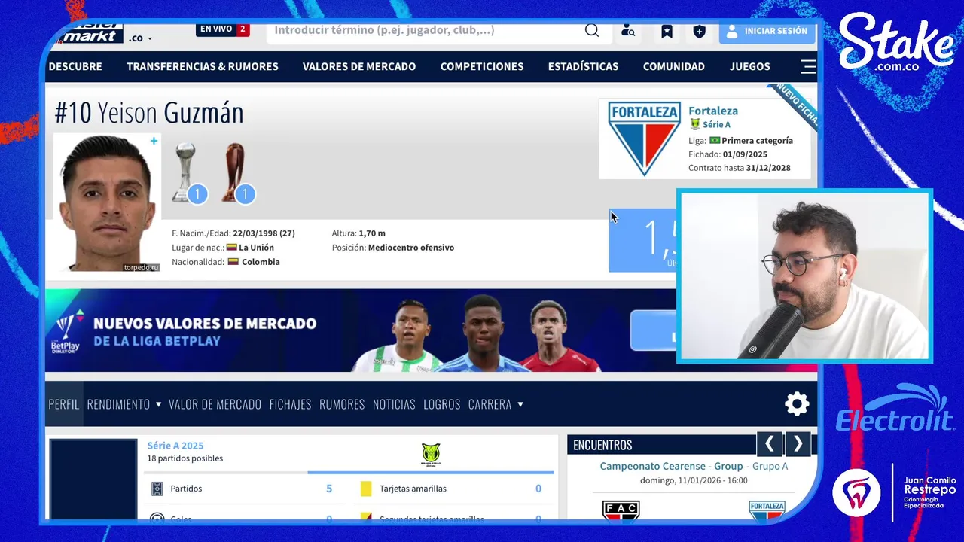964x542 pixels.
Task: Click the Brasileirão league logo
Action: tap(431, 455)
